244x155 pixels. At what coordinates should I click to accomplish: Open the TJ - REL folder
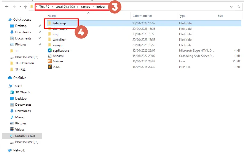(20, 70)
